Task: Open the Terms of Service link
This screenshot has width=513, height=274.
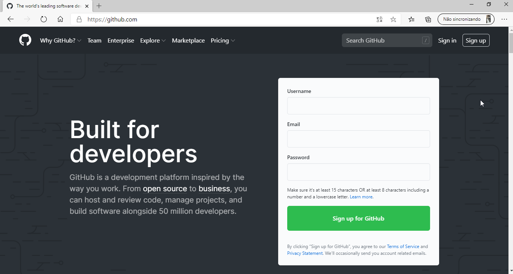Action: [403, 247]
